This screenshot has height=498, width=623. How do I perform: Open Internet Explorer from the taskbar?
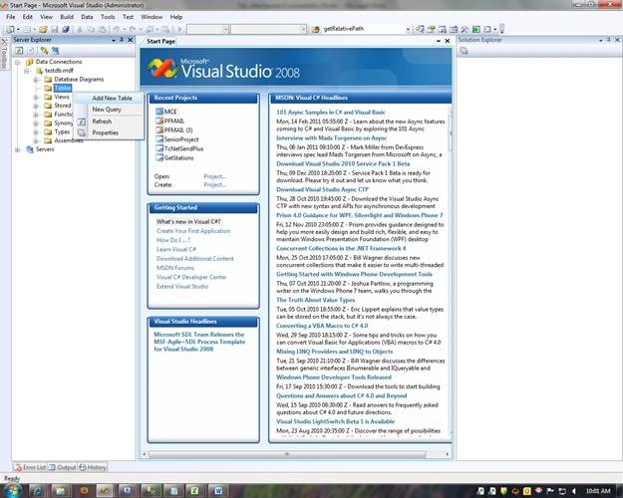[38, 491]
